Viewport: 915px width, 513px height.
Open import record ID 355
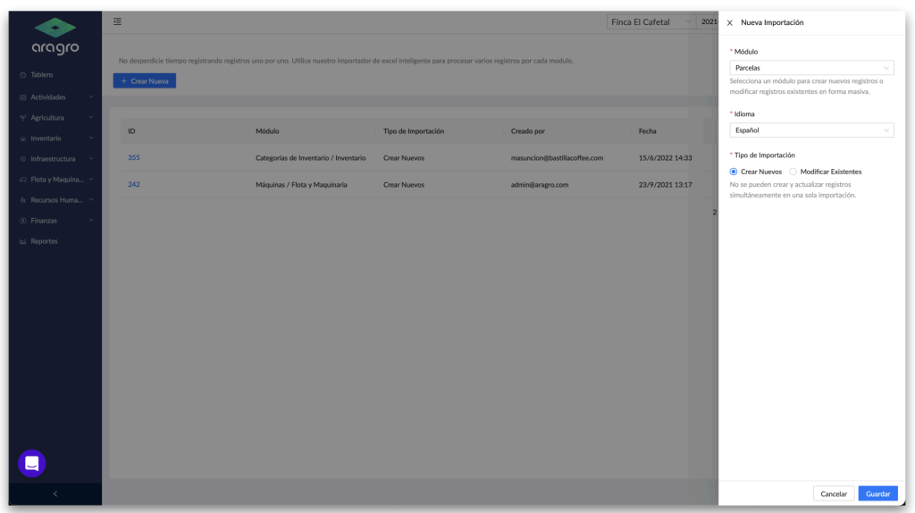(134, 157)
